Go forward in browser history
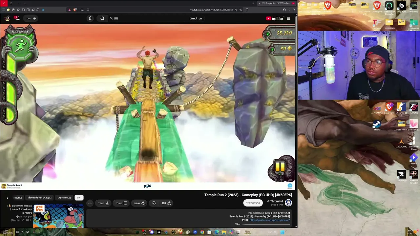Image resolution: width=420 pixels, height=236 pixels. click(x=289, y=10)
